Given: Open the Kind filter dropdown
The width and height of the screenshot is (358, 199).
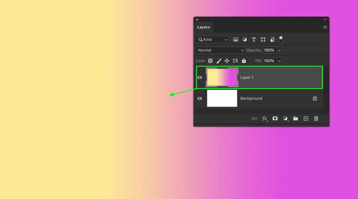Looking at the screenshot, I should (x=212, y=39).
